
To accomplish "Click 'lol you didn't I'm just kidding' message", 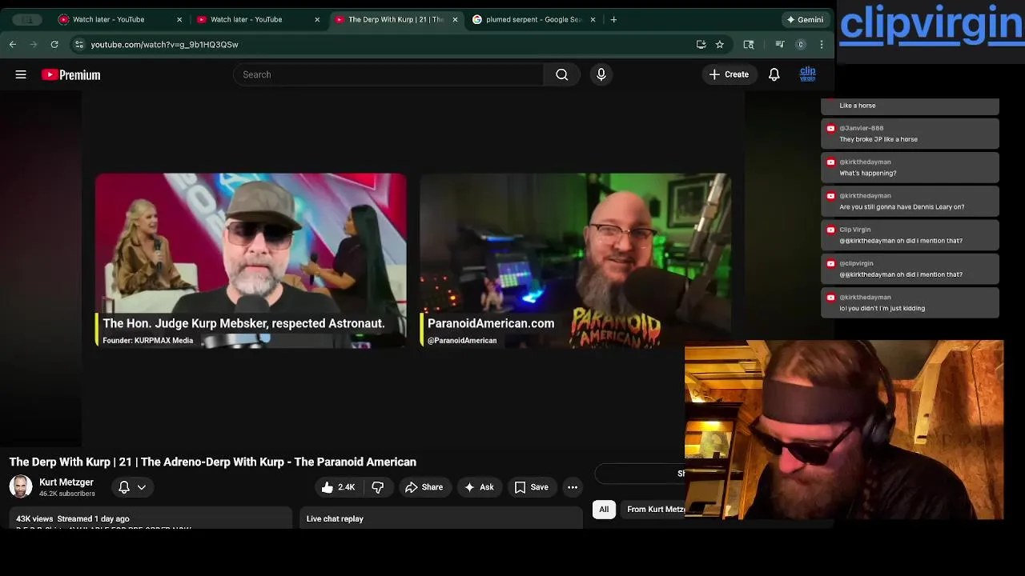I will pos(910,302).
